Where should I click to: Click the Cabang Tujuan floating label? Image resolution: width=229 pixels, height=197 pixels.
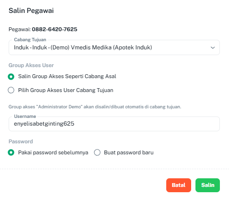tap(30, 40)
